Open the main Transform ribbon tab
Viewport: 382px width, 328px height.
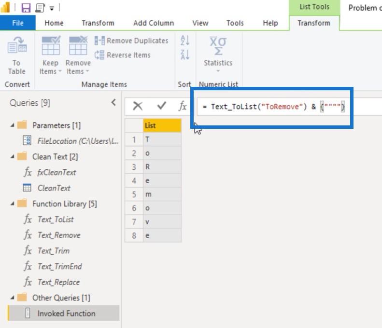pyautogui.click(x=98, y=23)
